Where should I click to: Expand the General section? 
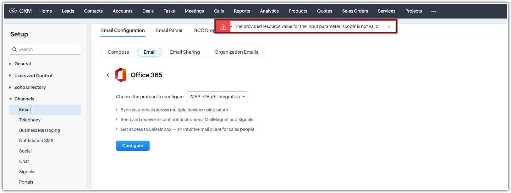point(10,64)
